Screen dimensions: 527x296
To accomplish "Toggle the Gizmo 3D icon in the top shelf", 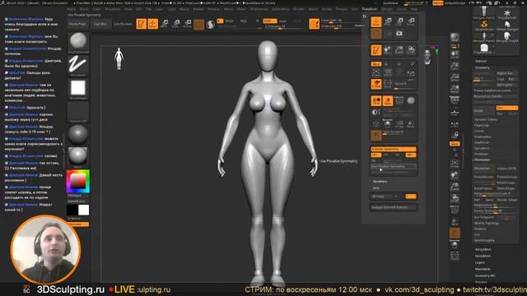I will (x=199, y=24).
